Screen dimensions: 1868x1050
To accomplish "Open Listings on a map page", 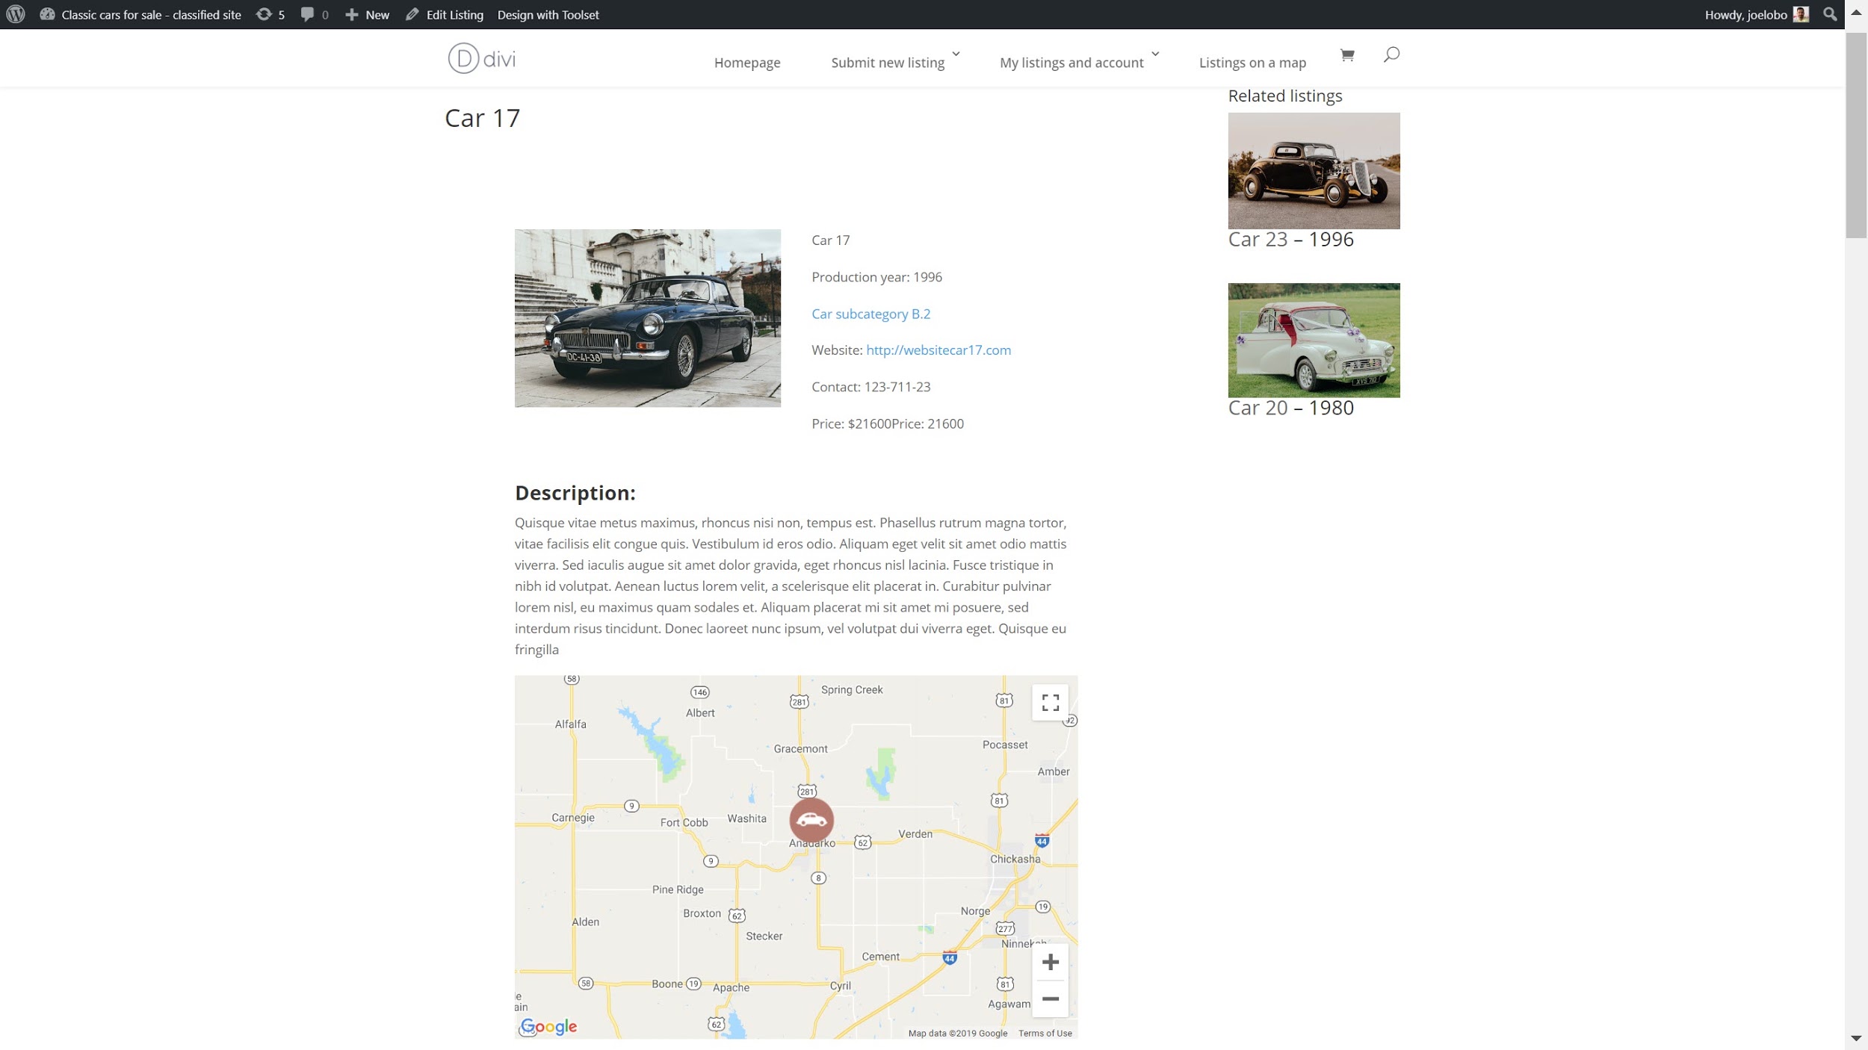I will (x=1252, y=63).
